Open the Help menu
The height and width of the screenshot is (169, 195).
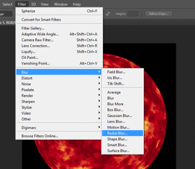pyautogui.click(x=77, y=4)
